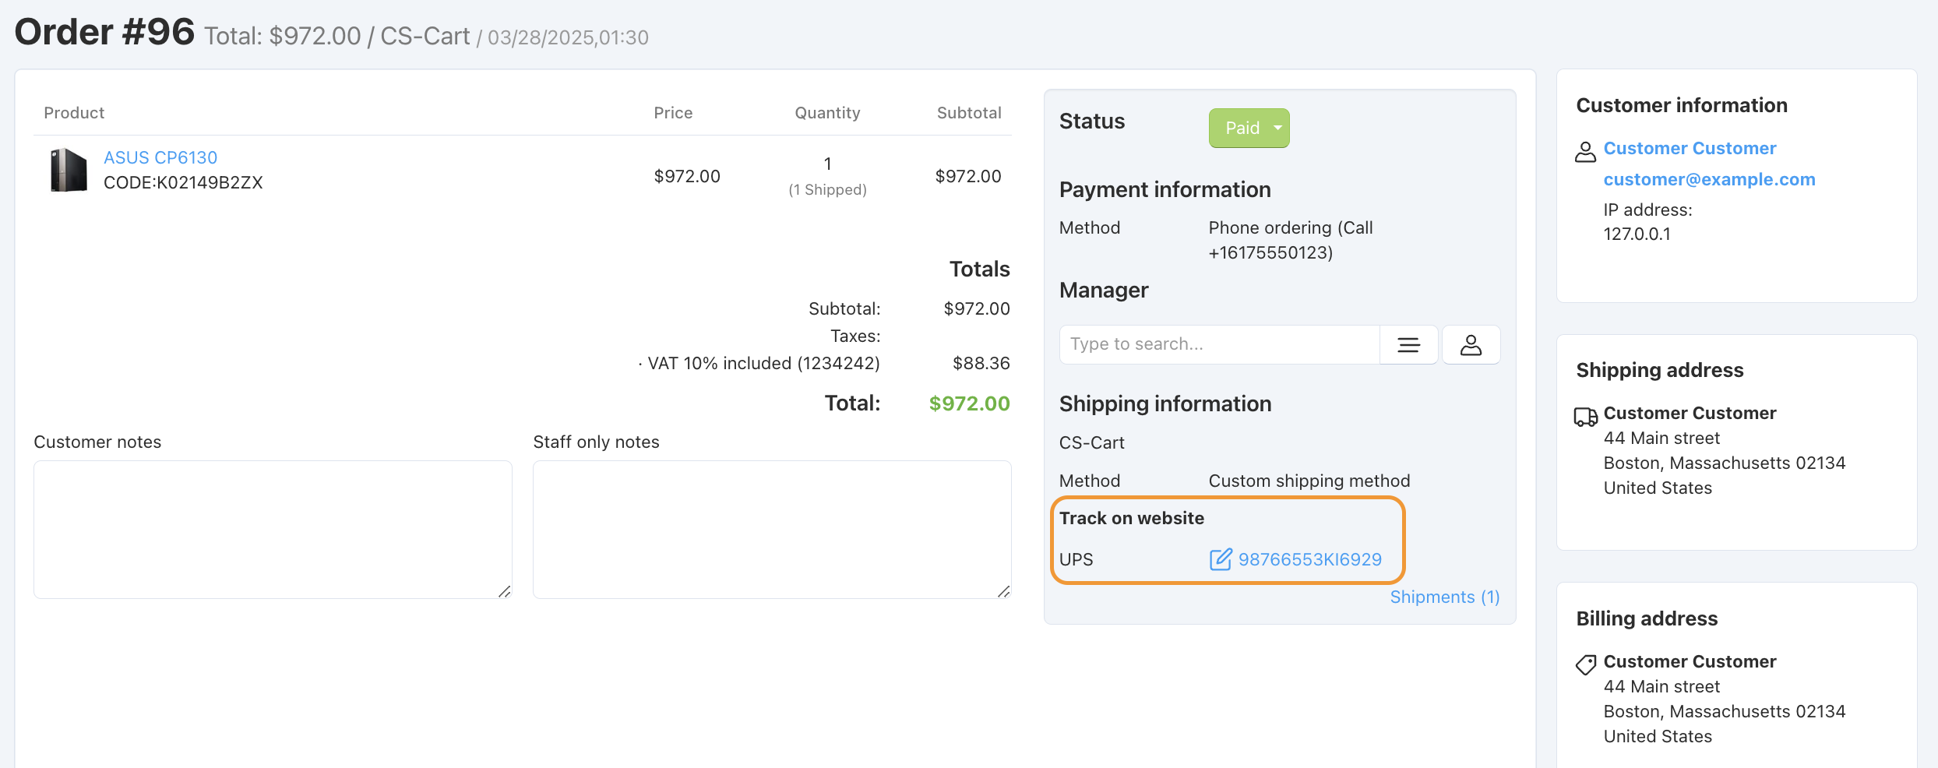Open tracking number 98766553KI6929
The image size is (1938, 768).
click(x=1310, y=559)
